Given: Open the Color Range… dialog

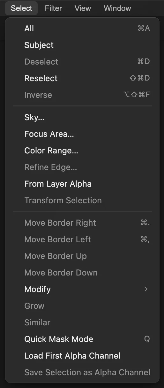Looking at the screenshot, I should (82, 151).
